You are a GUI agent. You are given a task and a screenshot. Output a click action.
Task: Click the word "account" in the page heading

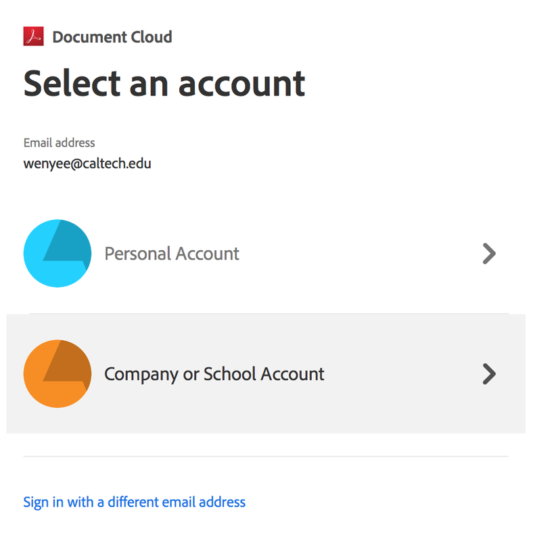pyautogui.click(x=241, y=84)
